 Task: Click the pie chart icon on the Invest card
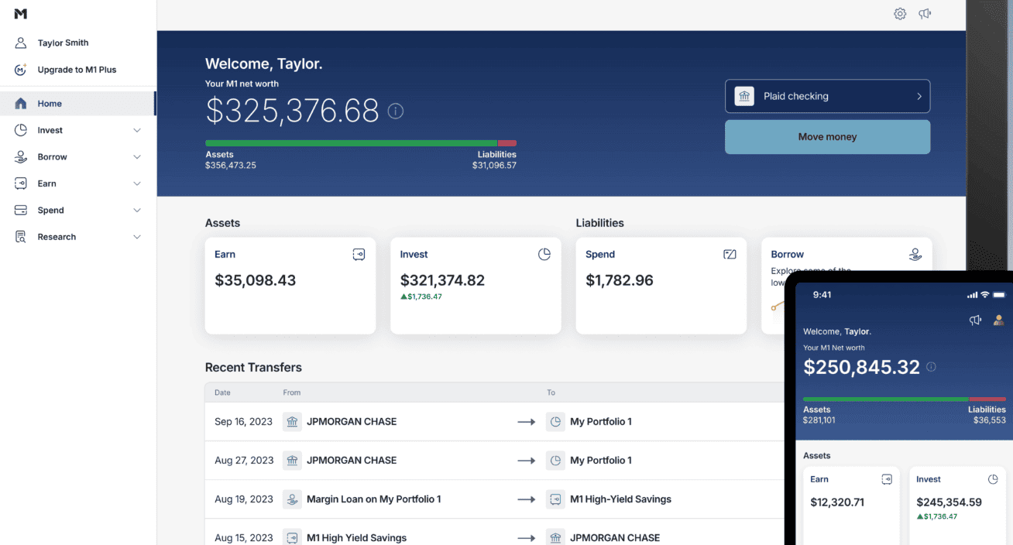pyautogui.click(x=544, y=254)
